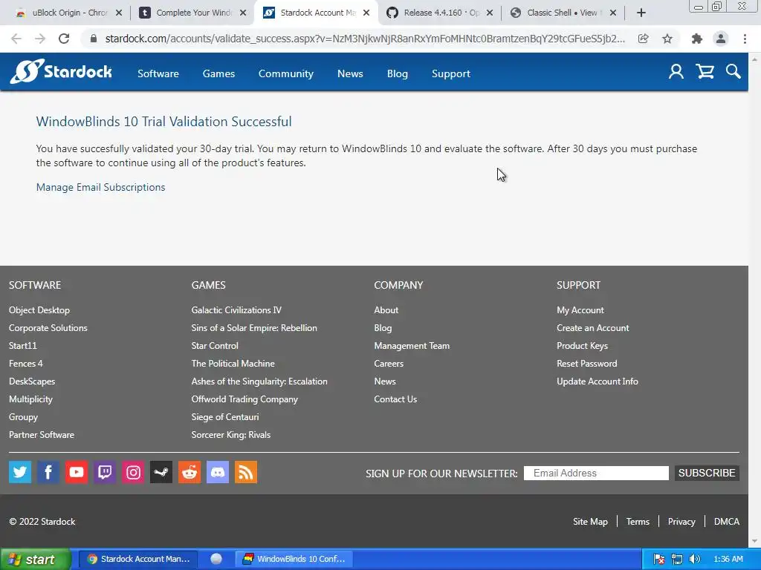
Task: Open the Terms footer link
Action: [638, 522]
